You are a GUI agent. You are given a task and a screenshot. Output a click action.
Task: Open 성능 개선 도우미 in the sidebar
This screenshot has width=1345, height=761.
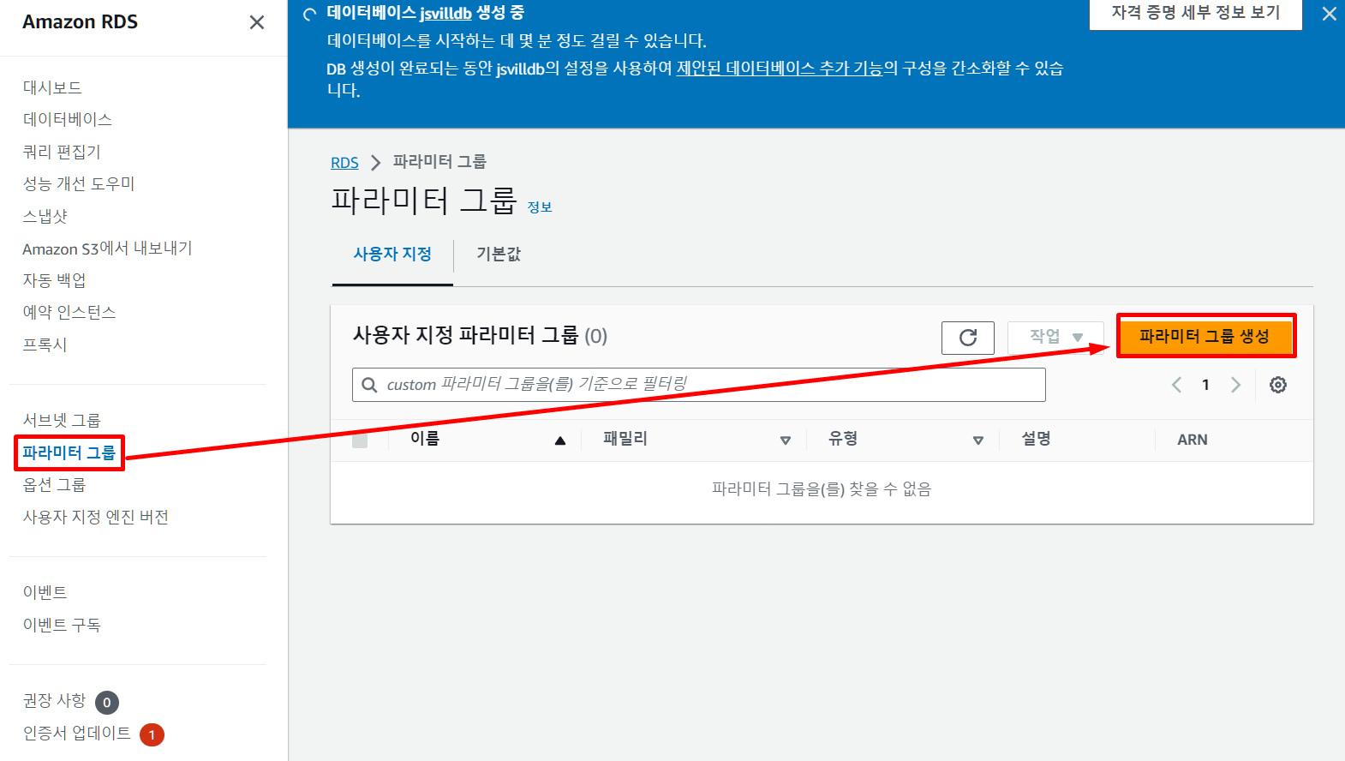79,183
